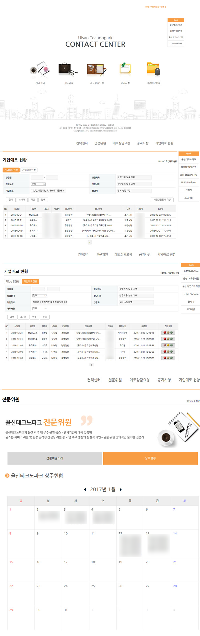Screen dimensions: 200x636
Task: Open 전문위원 via the briefcase icon
Action: tap(68, 69)
